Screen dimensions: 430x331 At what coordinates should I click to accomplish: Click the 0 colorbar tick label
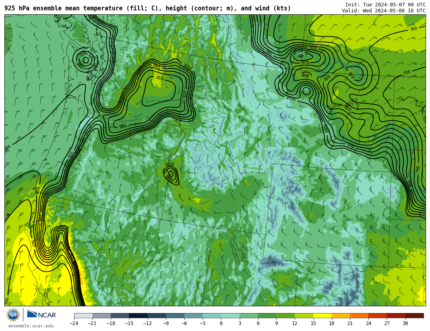tap(221, 323)
